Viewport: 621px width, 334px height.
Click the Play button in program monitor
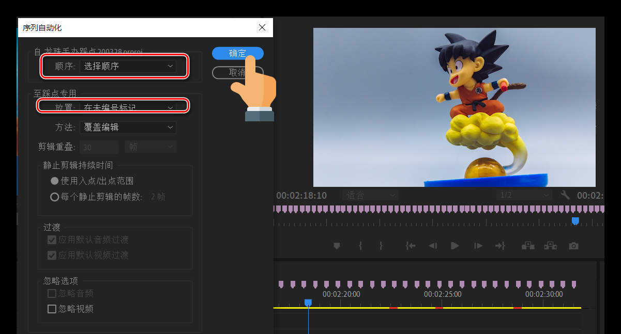pyautogui.click(x=455, y=246)
